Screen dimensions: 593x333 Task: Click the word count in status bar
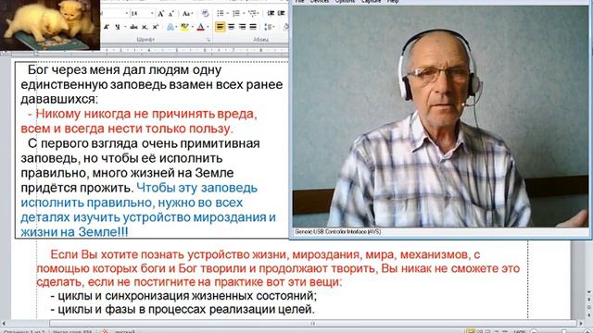pos(72,331)
